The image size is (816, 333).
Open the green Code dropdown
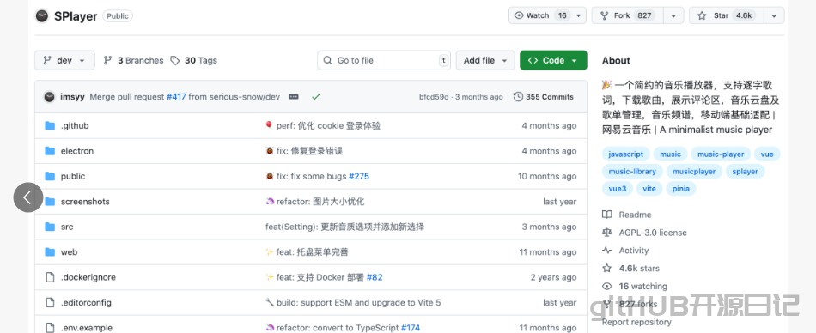coord(553,60)
